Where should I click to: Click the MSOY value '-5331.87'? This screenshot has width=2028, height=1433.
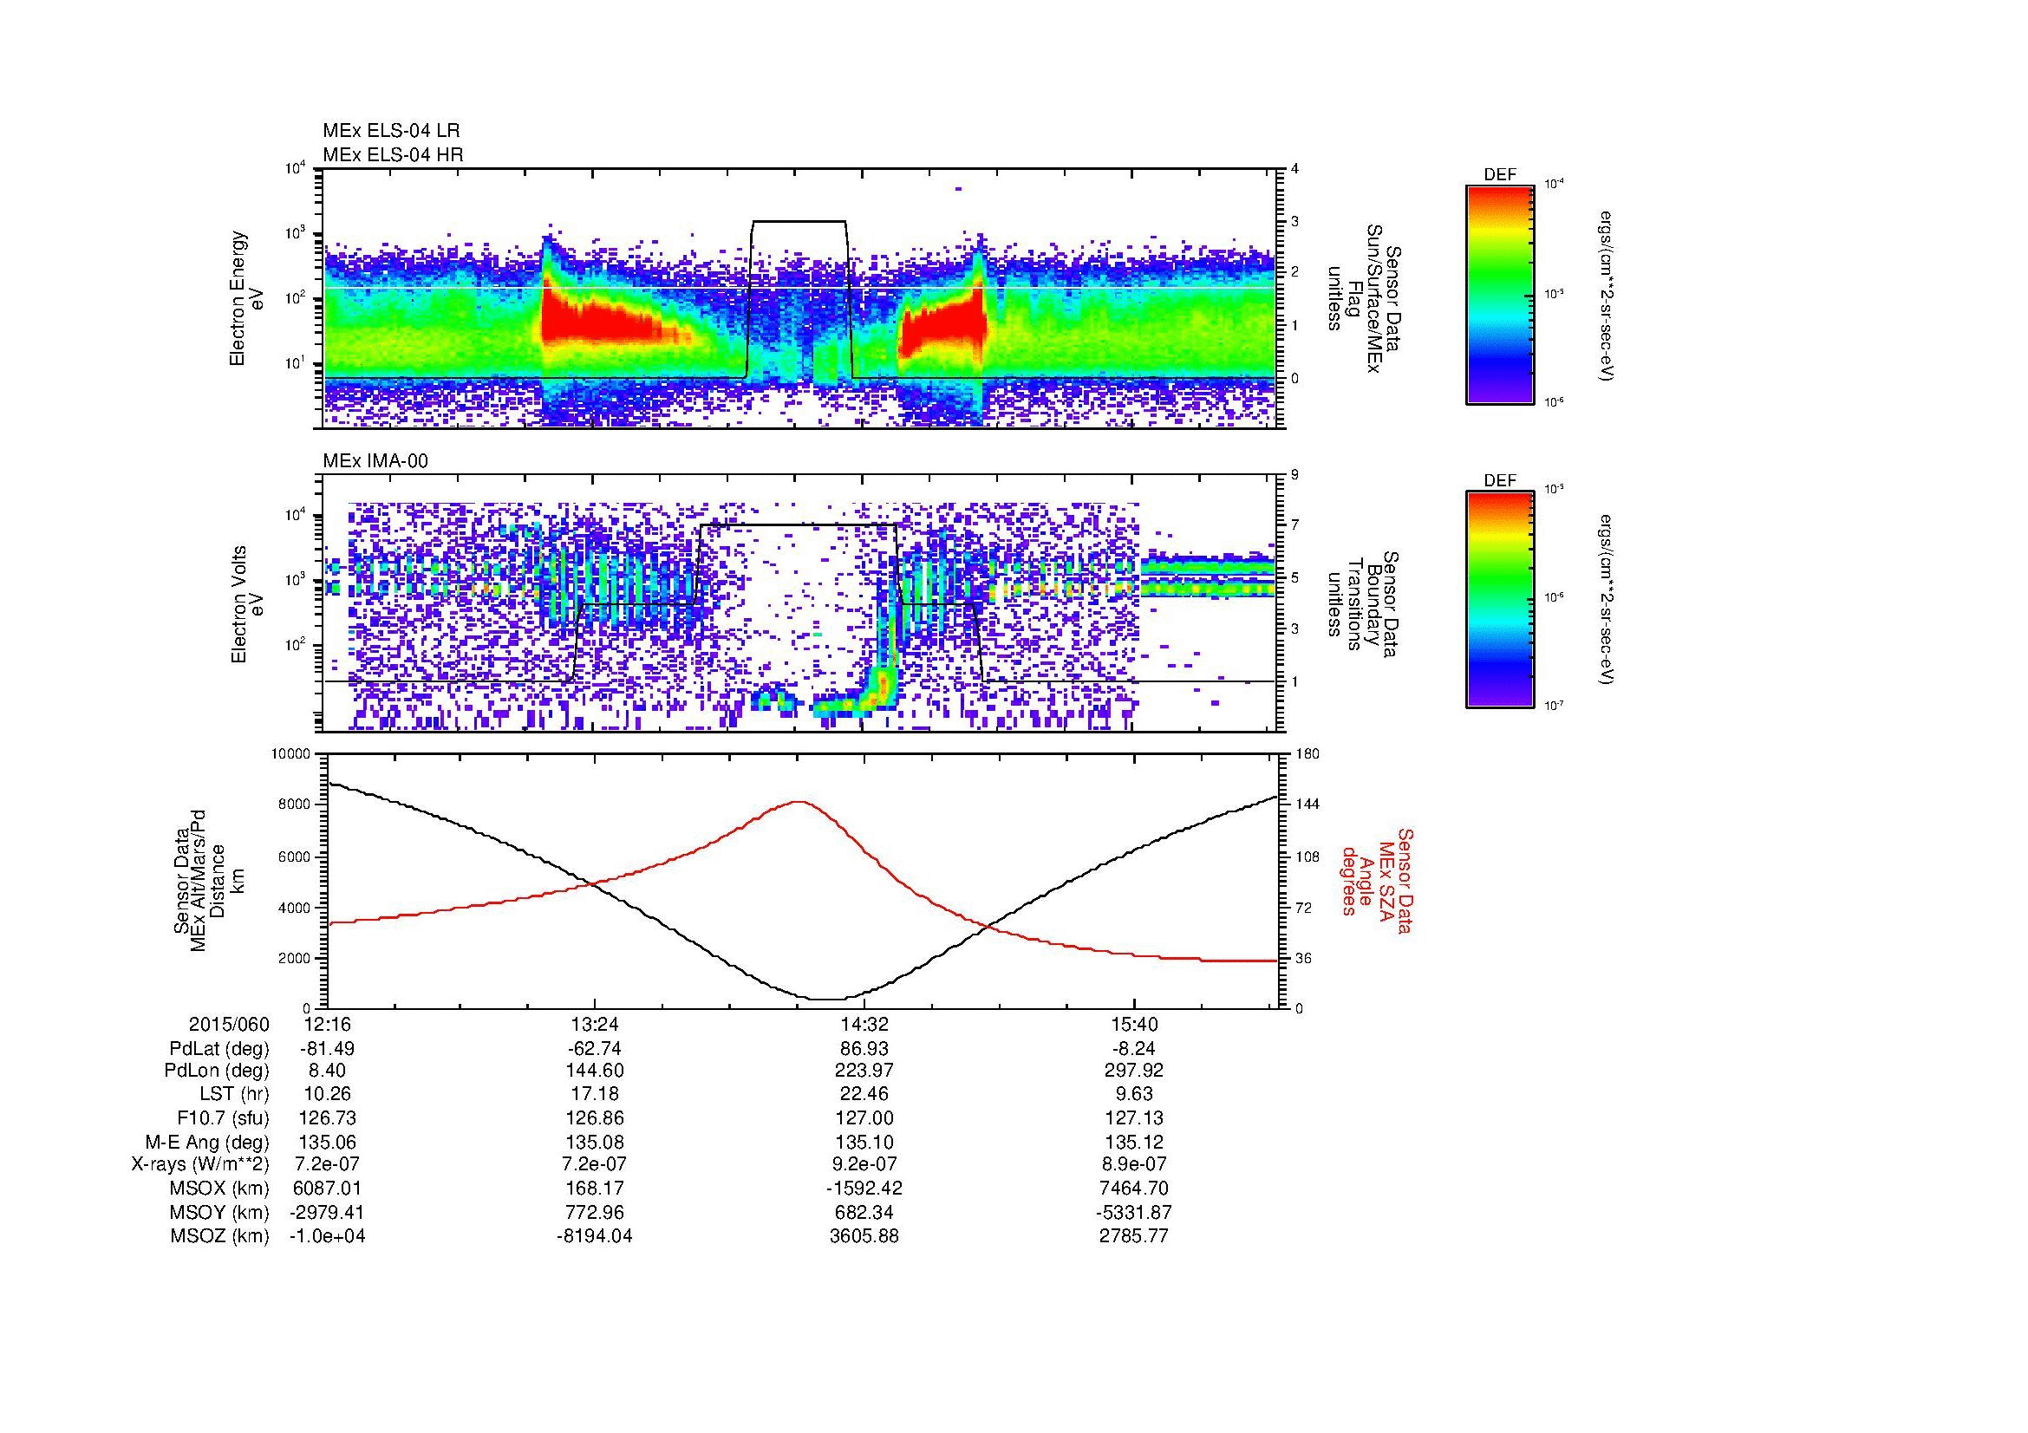pos(1134,1213)
